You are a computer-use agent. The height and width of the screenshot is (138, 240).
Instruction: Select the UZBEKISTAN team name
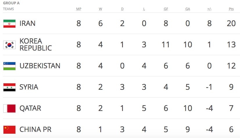coord(40,66)
